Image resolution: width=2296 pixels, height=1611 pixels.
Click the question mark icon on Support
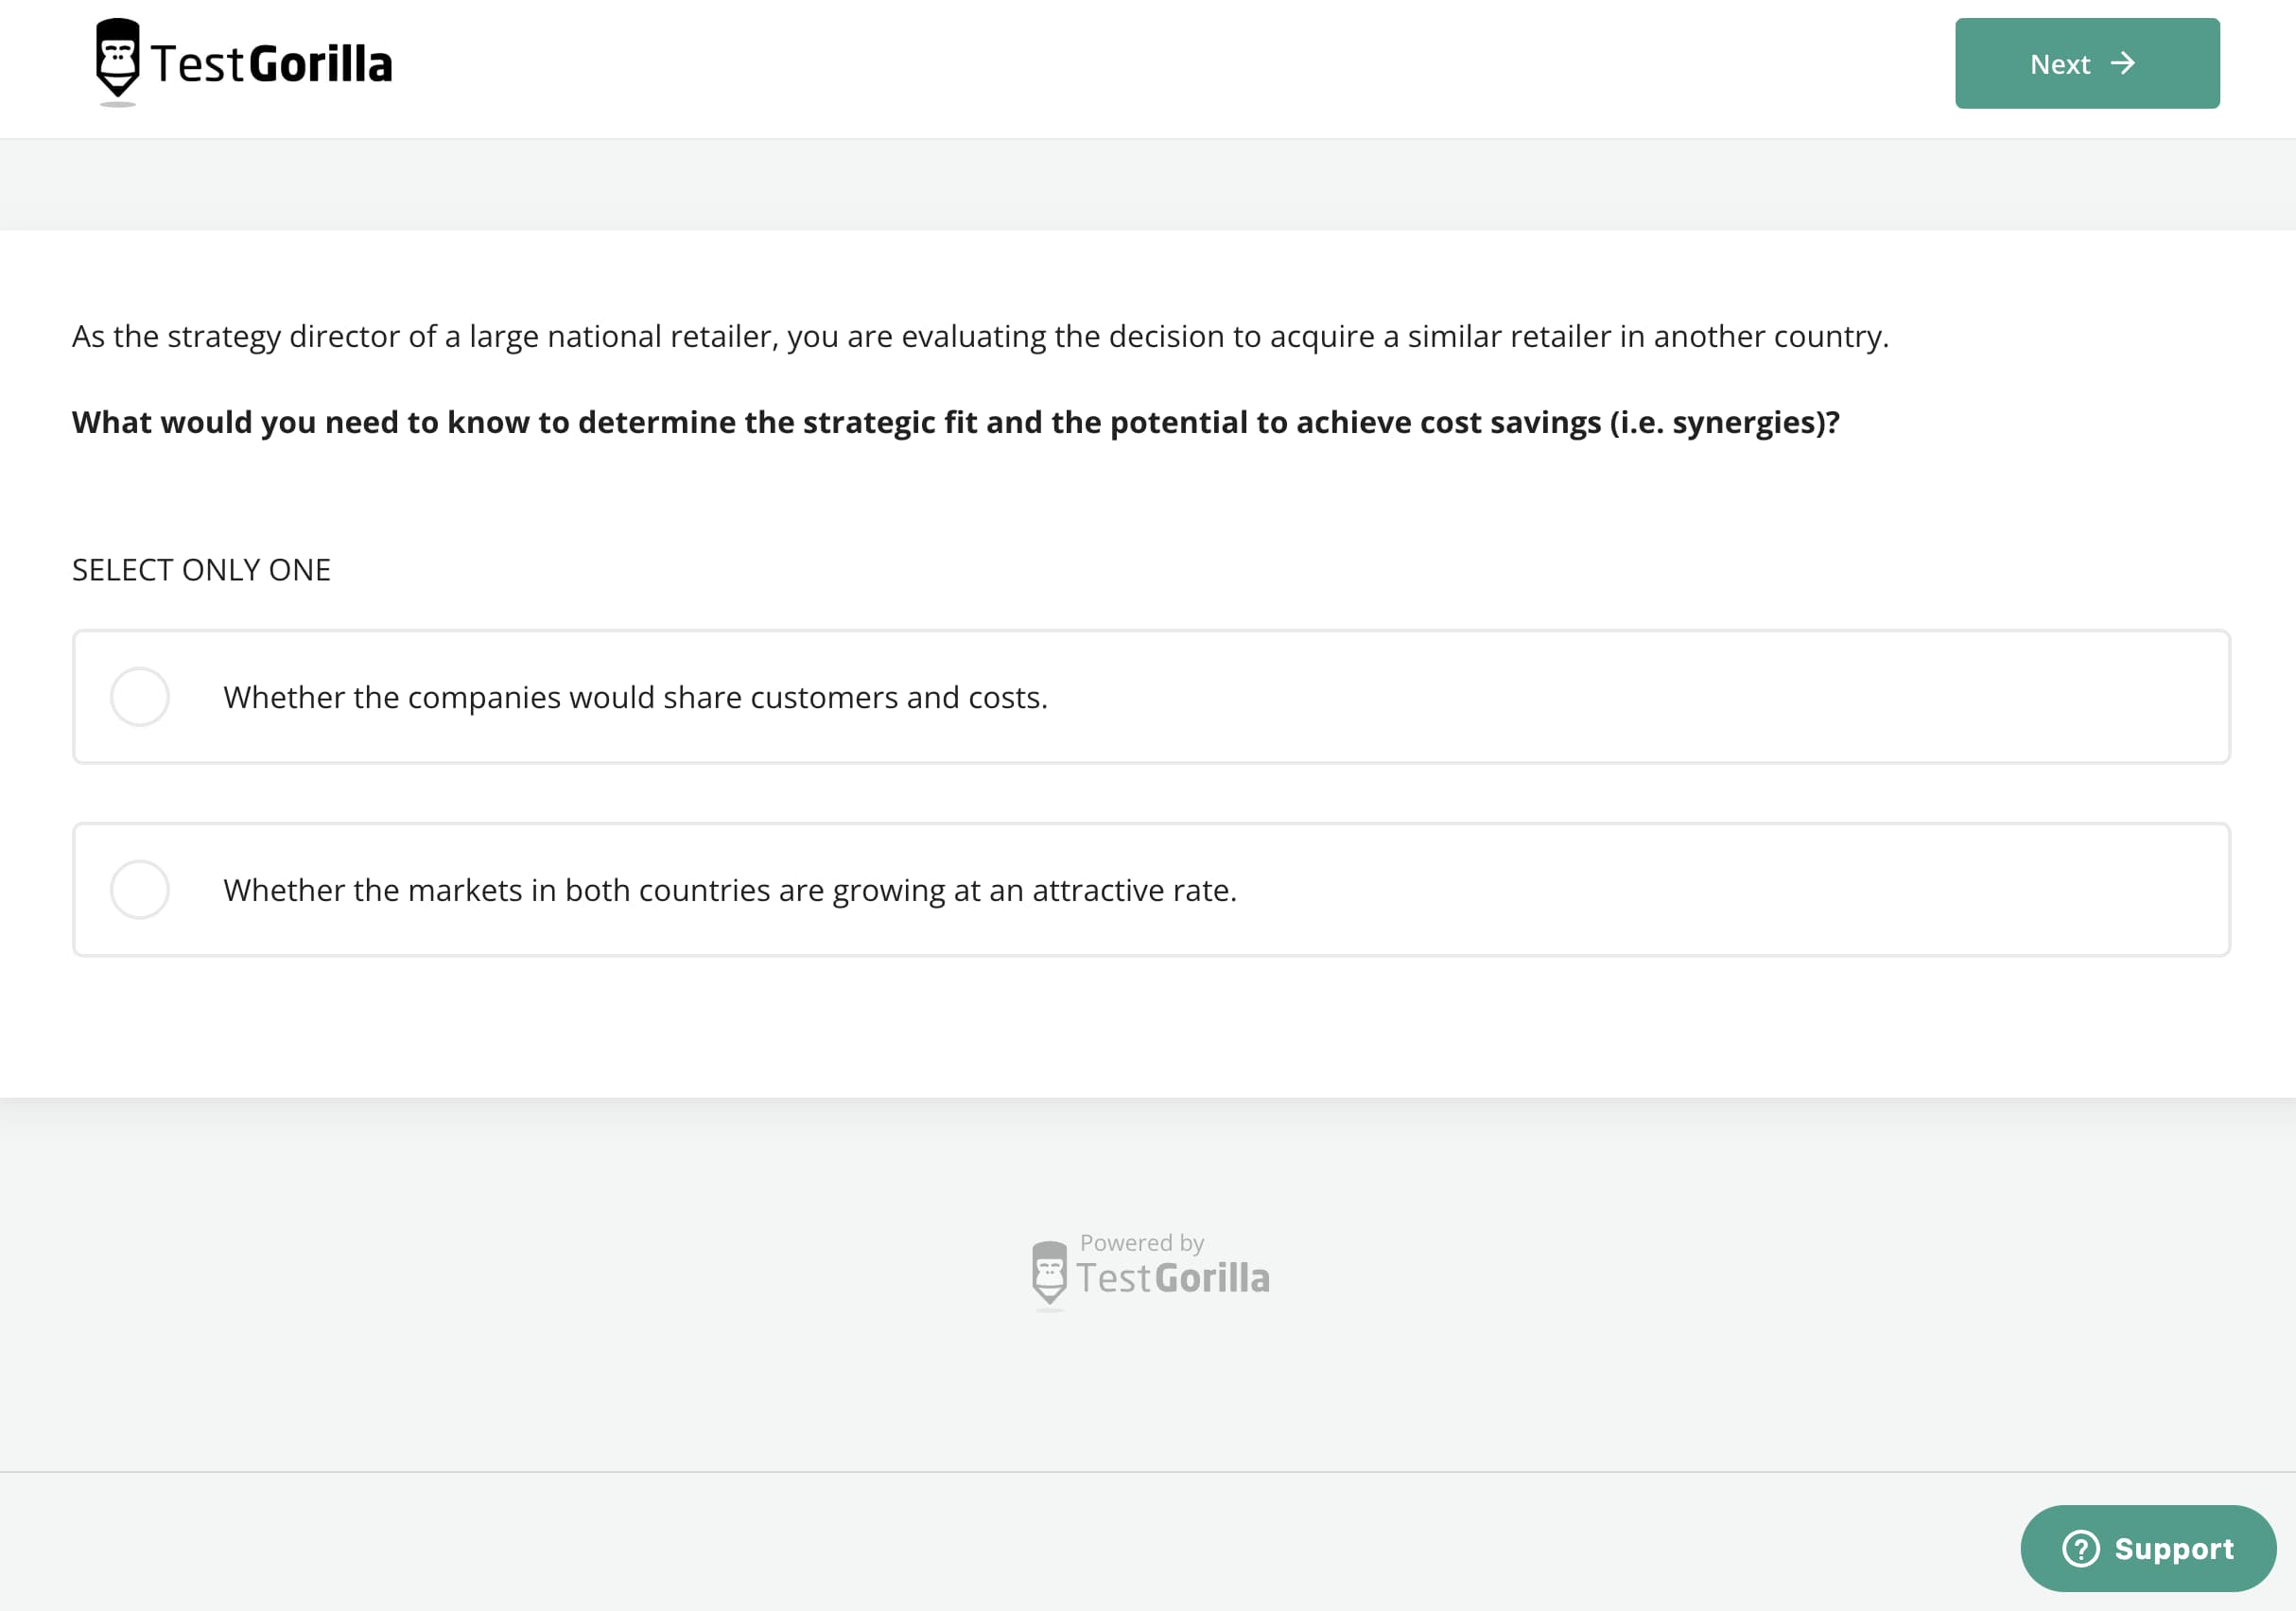pos(2080,1549)
